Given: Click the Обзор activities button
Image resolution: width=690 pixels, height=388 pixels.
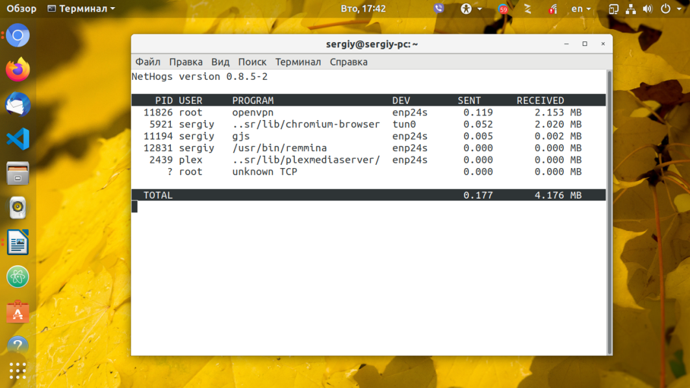Looking at the screenshot, I should pos(21,9).
